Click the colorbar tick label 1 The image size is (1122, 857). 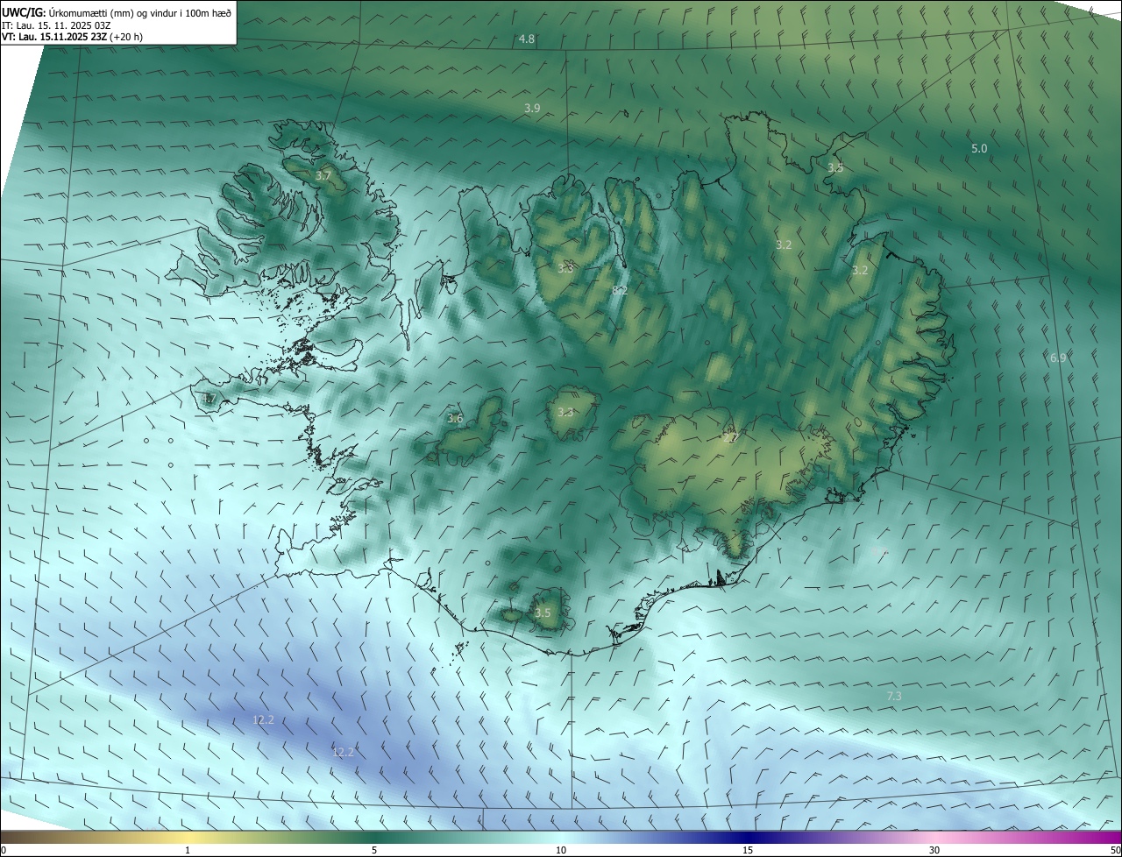coord(188,850)
